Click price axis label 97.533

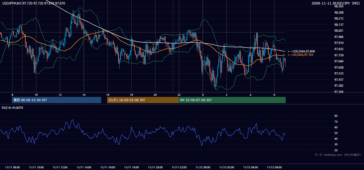(339, 73)
